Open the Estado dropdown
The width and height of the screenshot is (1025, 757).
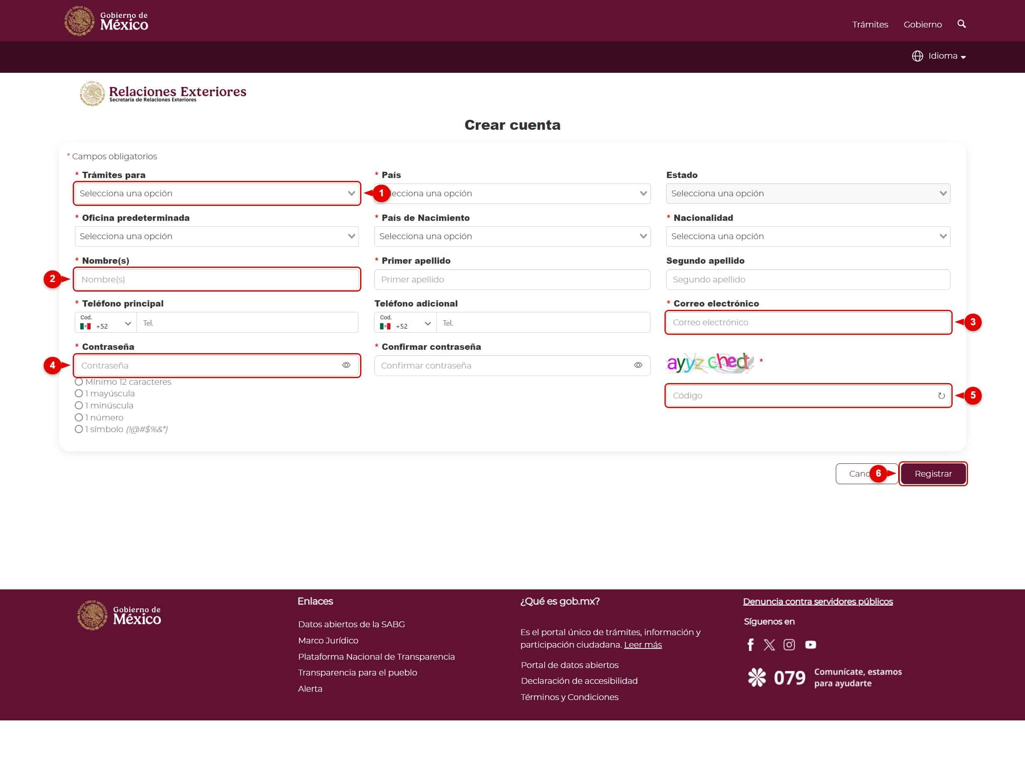coord(808,193)
